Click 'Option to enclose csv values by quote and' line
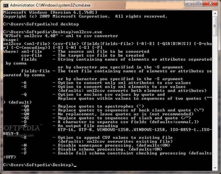The image size is (221, 174). (x=111, y=95)
